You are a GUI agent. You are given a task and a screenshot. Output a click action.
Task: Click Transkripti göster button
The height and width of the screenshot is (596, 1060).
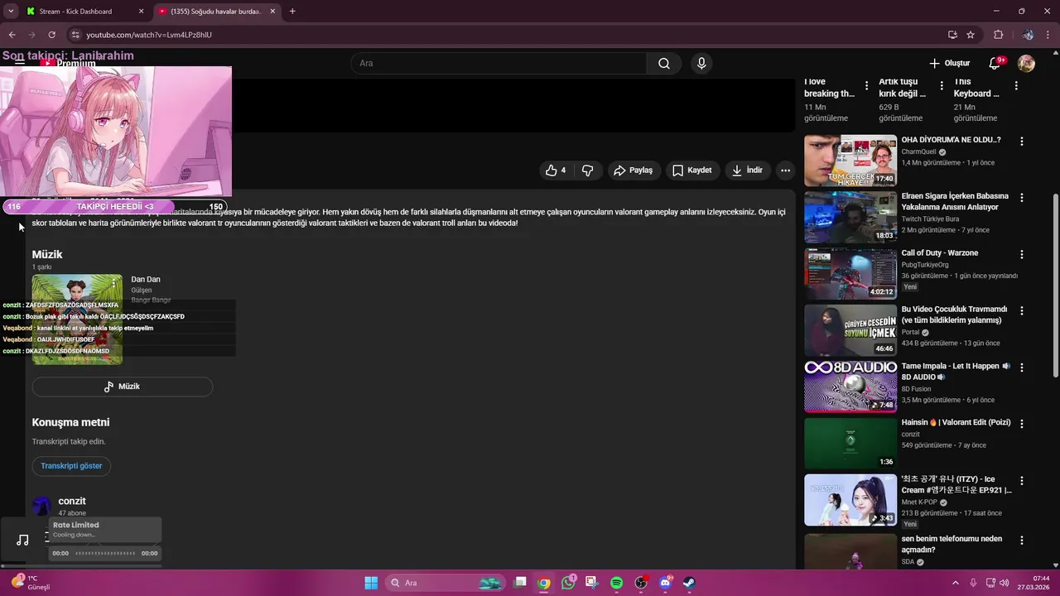click(x=71, y=466)
